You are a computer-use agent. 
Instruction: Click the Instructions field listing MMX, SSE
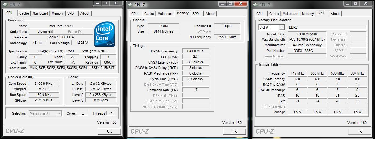coord(73,68)
